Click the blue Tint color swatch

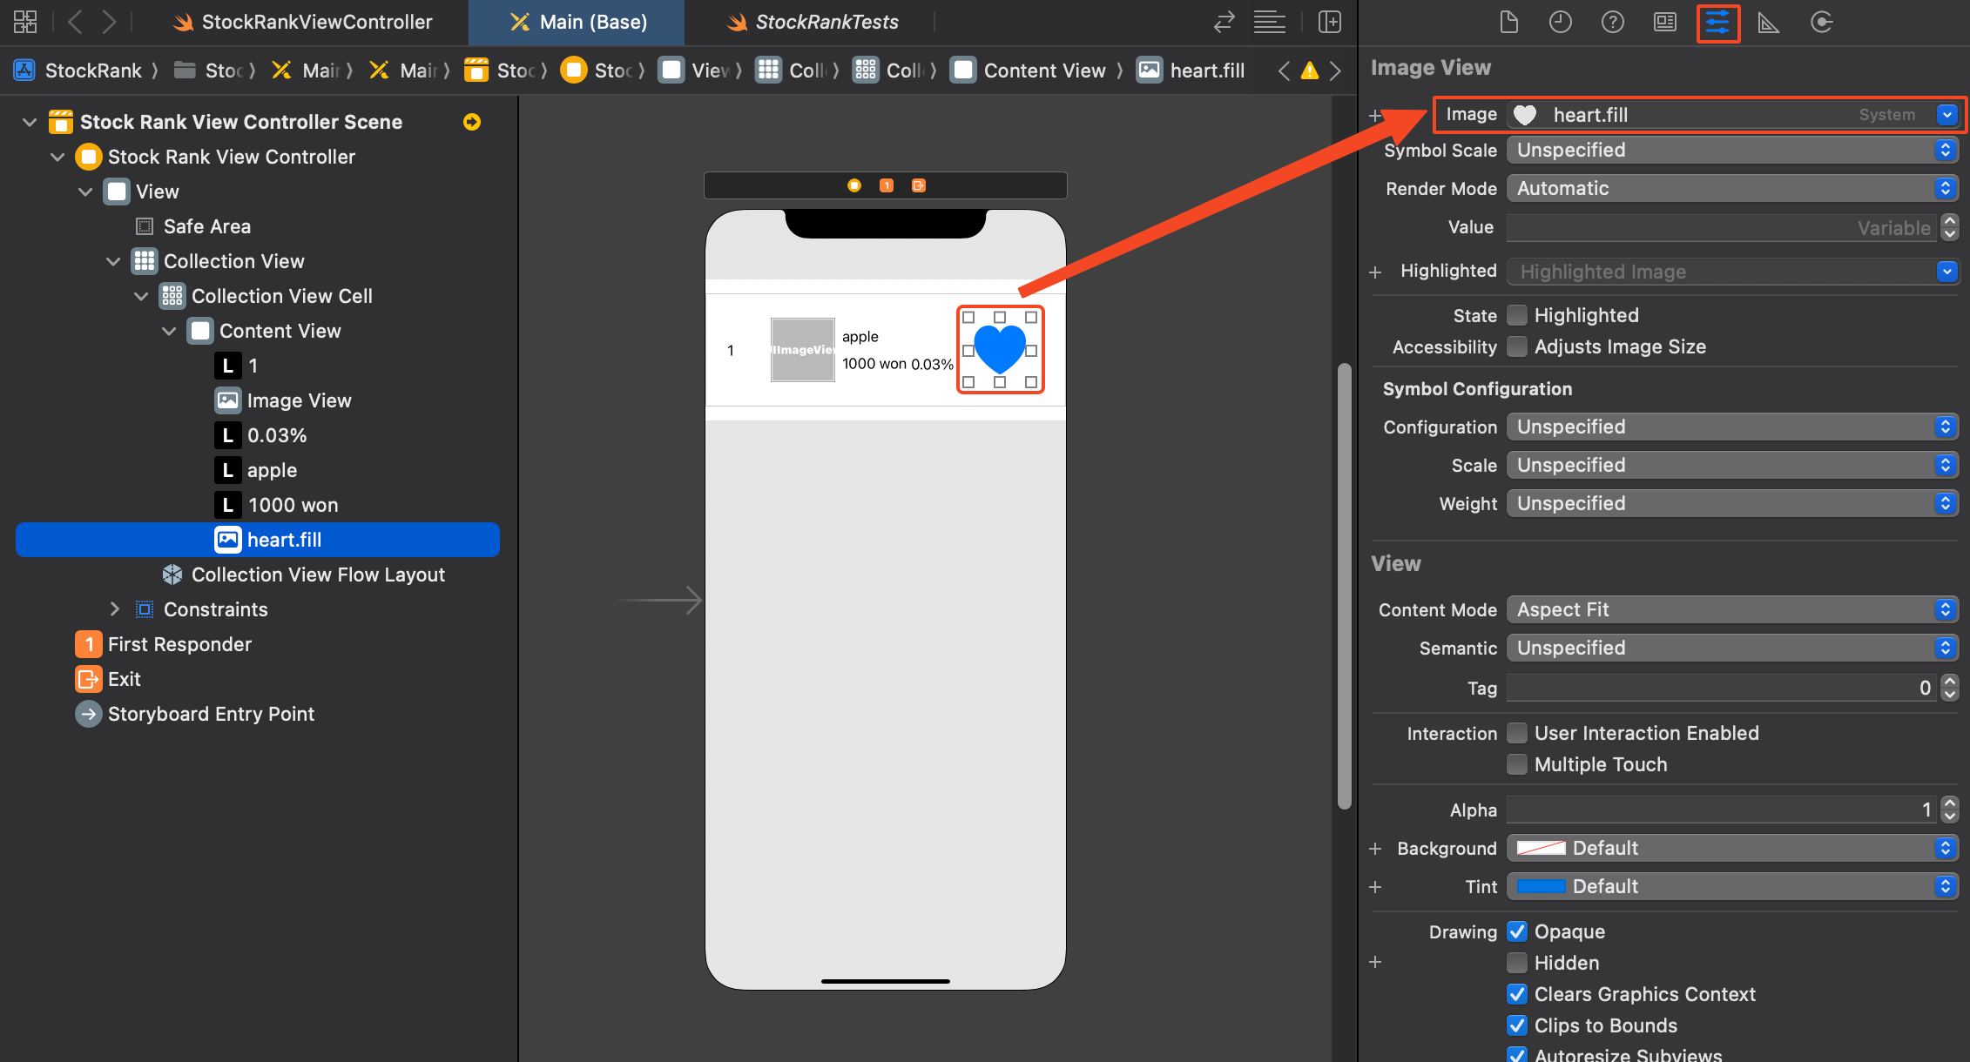[1541, 886]
